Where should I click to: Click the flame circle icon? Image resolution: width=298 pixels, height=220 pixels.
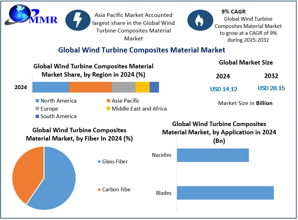[x=200, y=20]
